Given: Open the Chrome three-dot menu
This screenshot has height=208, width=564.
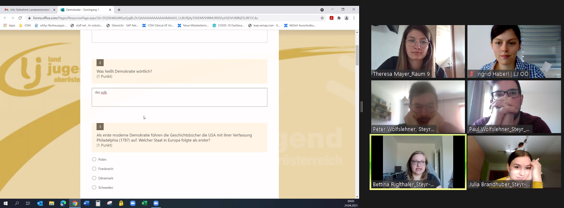Looking at the screenshot, I should (354, 18).
